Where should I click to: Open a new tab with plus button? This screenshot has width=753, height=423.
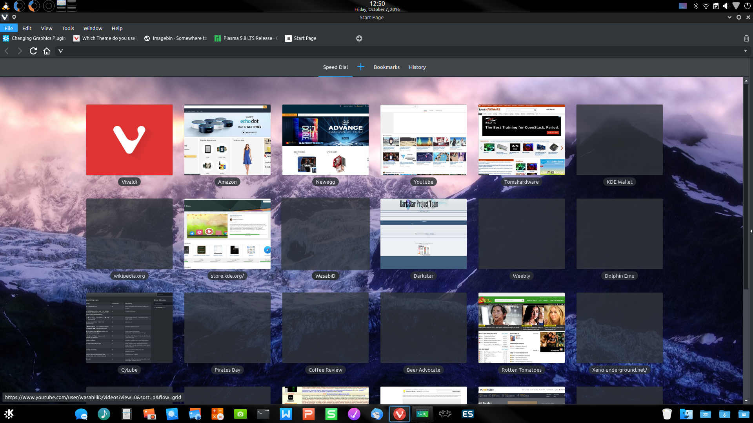[x=359, y=38]
